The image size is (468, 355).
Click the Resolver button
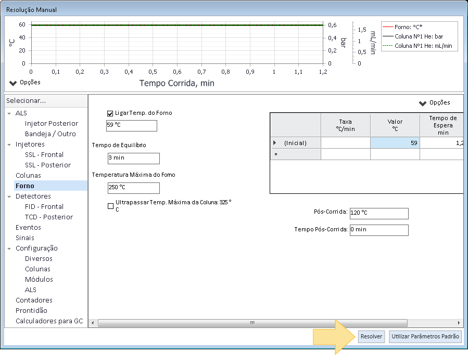pos(371,336)
